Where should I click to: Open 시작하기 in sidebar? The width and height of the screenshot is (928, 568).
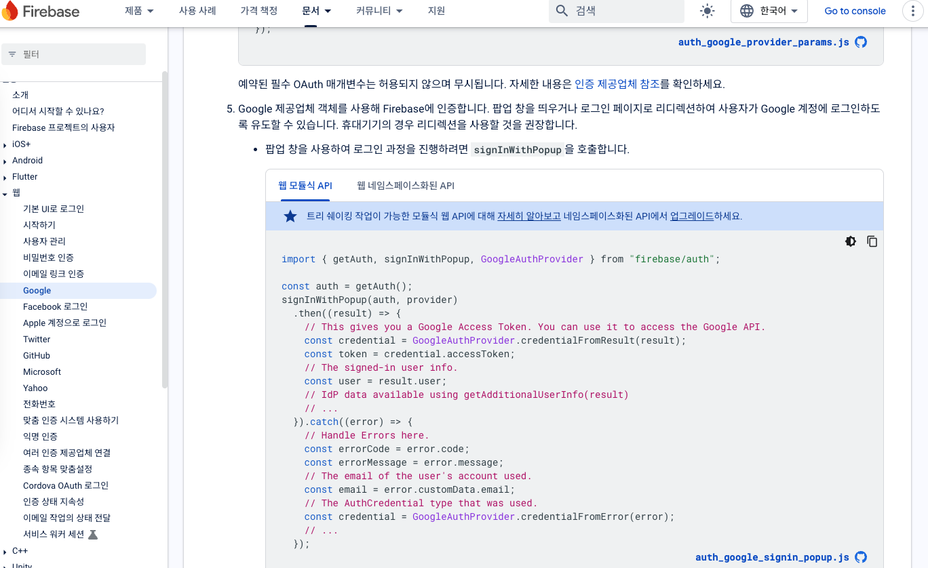(x=39, y=225)
